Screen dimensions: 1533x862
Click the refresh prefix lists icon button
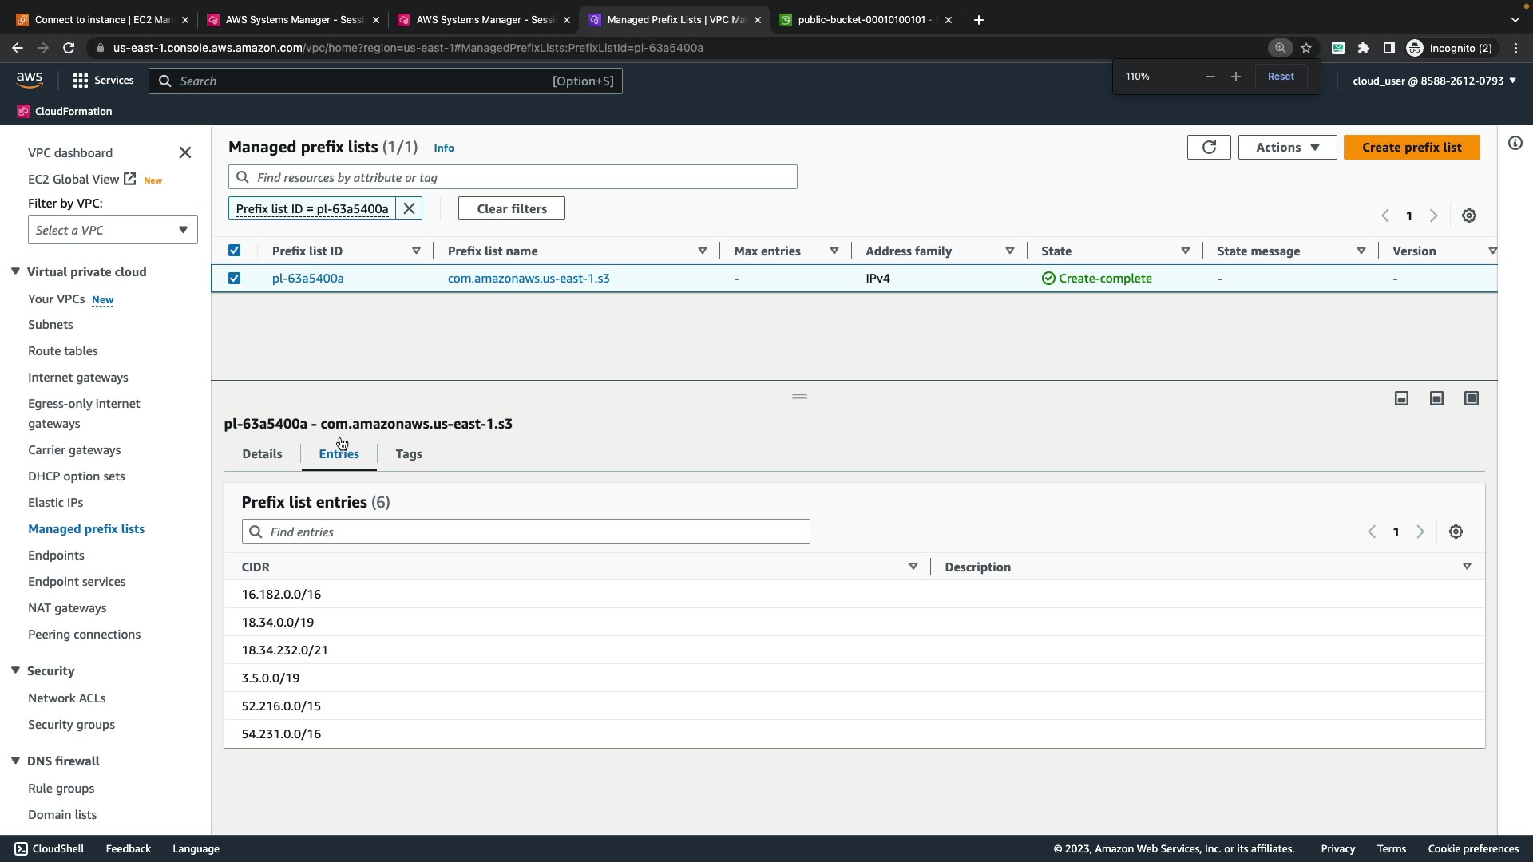(1209, 148)
